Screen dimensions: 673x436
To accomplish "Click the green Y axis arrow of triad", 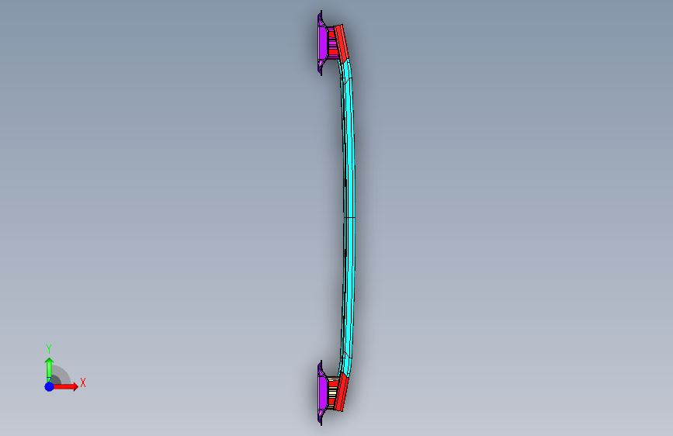I will click(49, 370).
